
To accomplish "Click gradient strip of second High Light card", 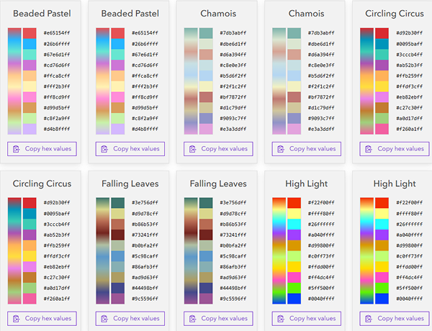I will (x=366, y=250).
